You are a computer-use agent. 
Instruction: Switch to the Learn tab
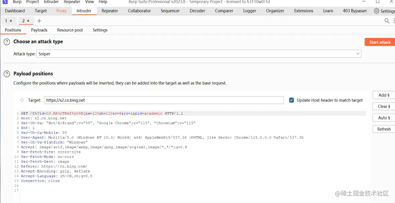click(328, 11)
